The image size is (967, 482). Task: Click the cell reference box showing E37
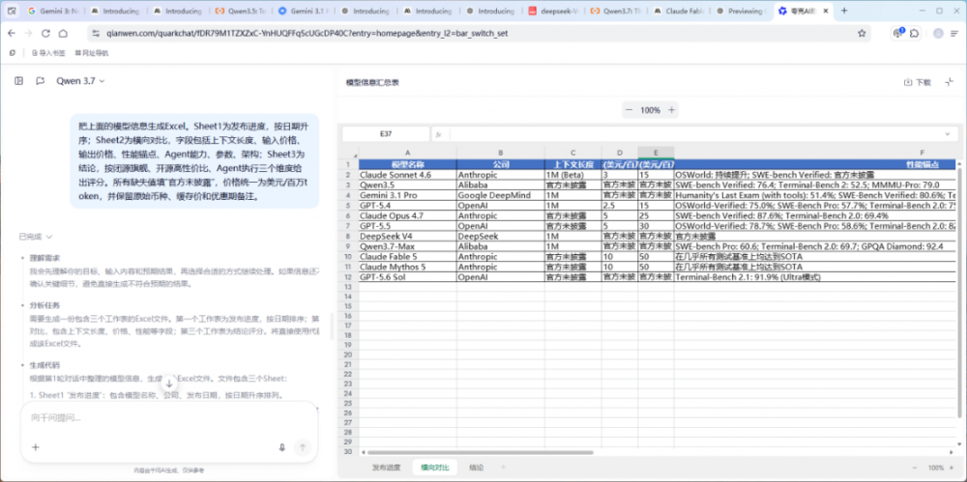(386, 133)
